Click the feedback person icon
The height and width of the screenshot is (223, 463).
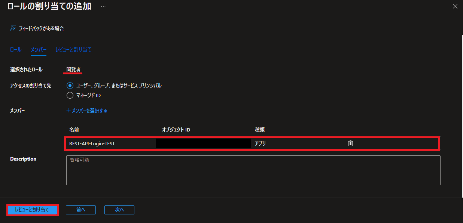pyautogui.click(x=13, y=28)
